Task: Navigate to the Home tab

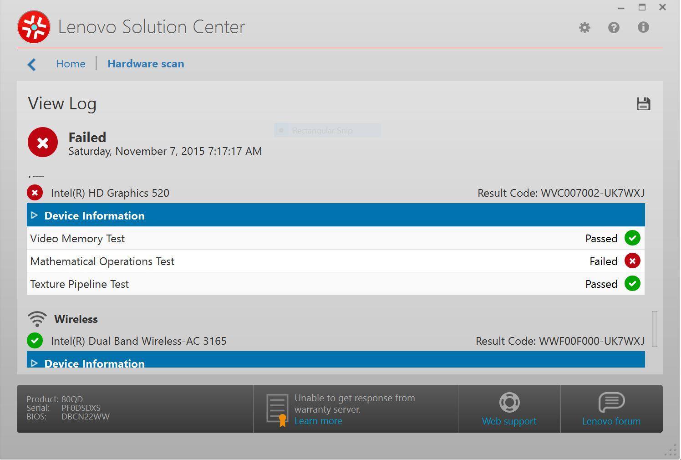Action: 71,64
